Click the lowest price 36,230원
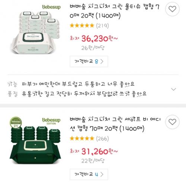This screenshot has height=186, width=186. [94, 39]
